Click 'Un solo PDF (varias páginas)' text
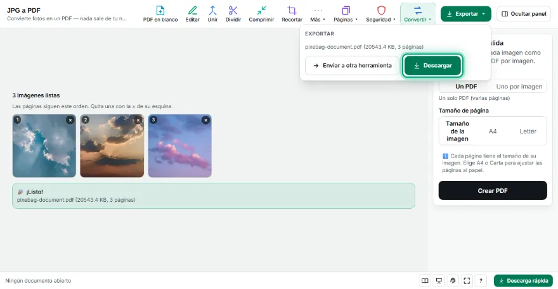Screen dimensions: 558x289 click(x=474, y=98)
